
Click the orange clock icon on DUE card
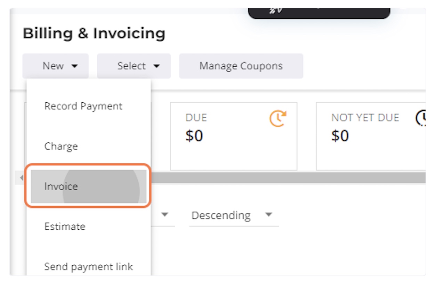(x=278, y=119)
